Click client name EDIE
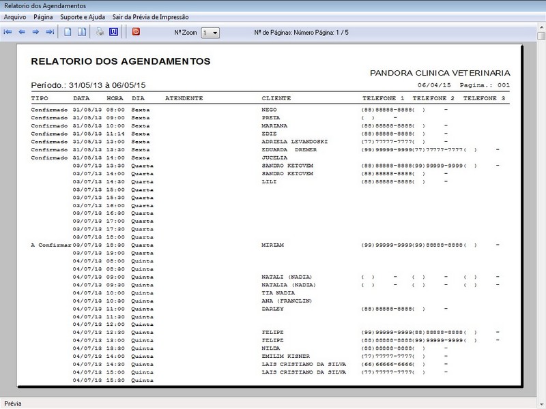The width and height of the screenshot is (546, 409). tap(269, 134)
